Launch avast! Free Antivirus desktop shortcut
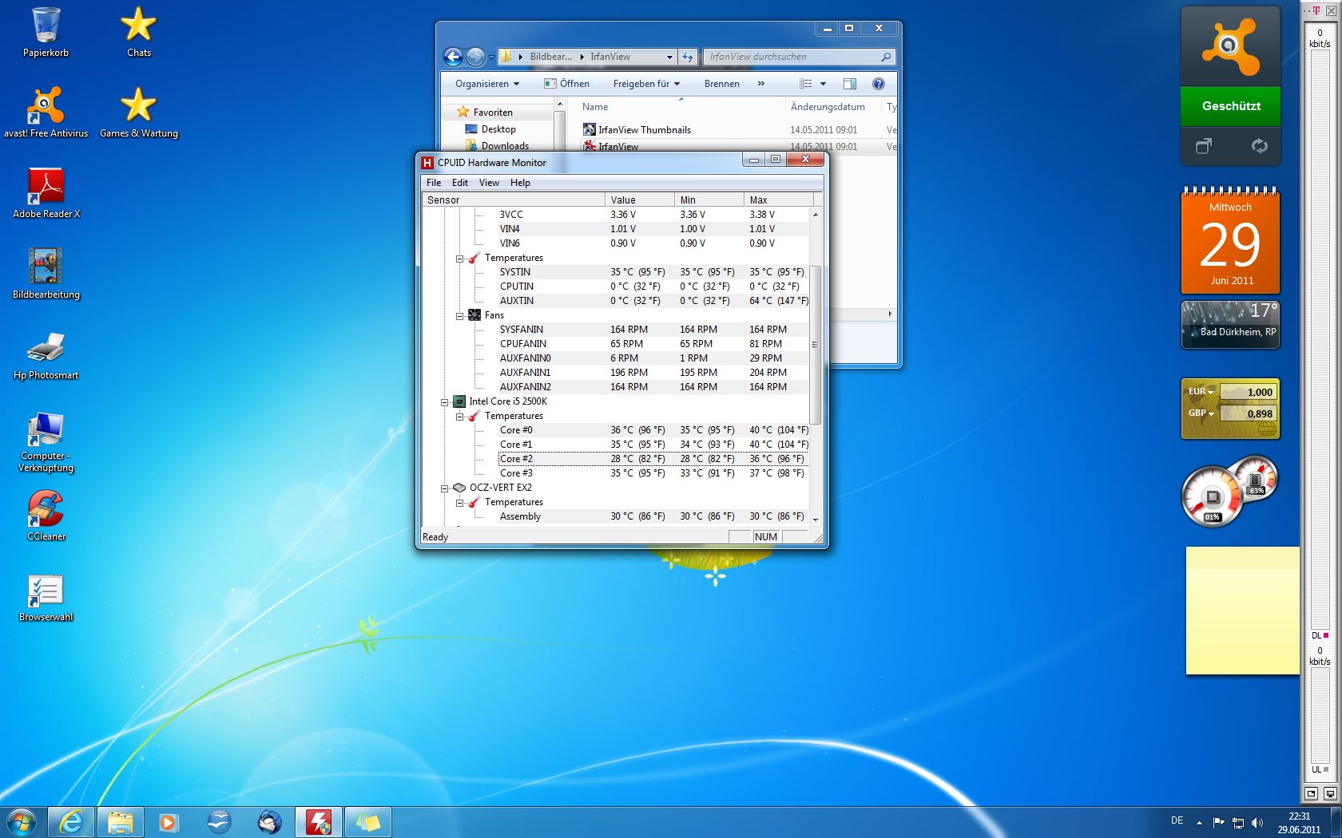The width and height of the screenshot is (1342, 838). [x=46, y=113]
